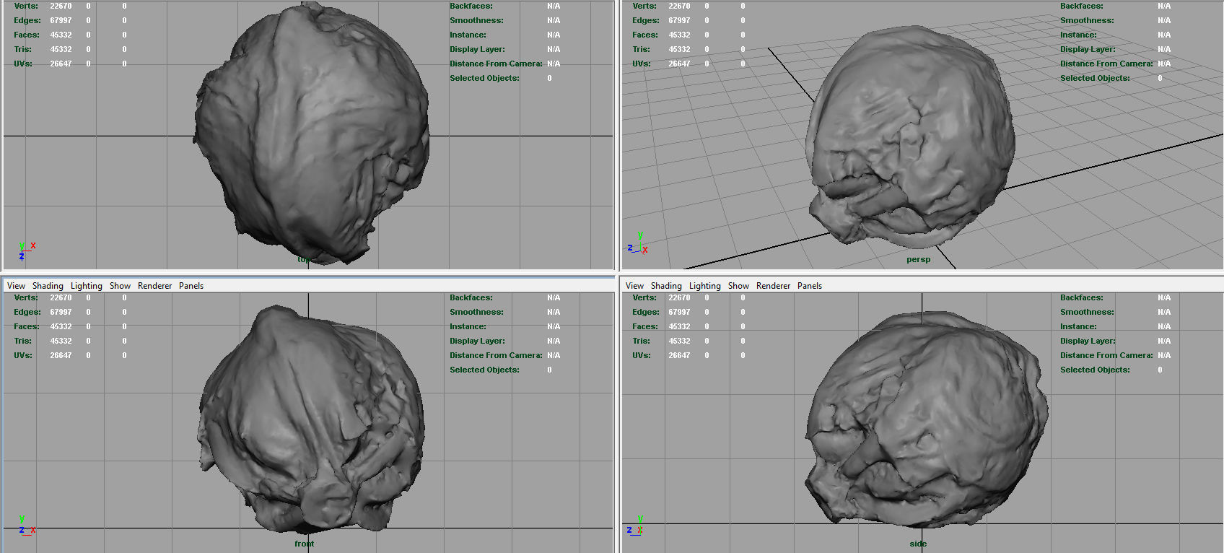This screenshot has width=1224, height=553.
Task: Select the scanned mesh in the top view
Action: 312,134
